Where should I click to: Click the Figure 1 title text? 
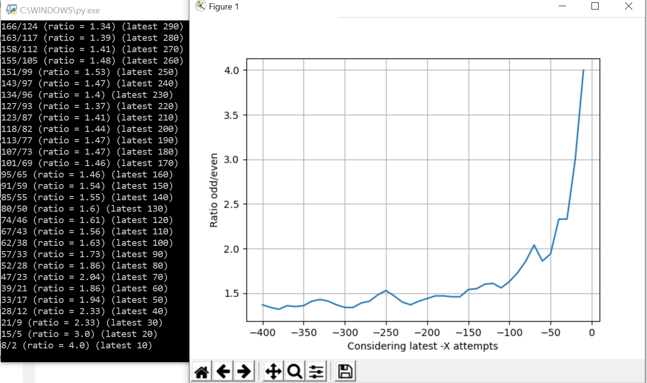[x=224, y=7]
